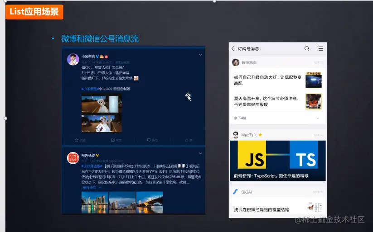Image resolution: width=373 pixels, height=232 pixels.
Task: Open the chevron menu on 小米手机 post
Action: (x=200, y=55)
